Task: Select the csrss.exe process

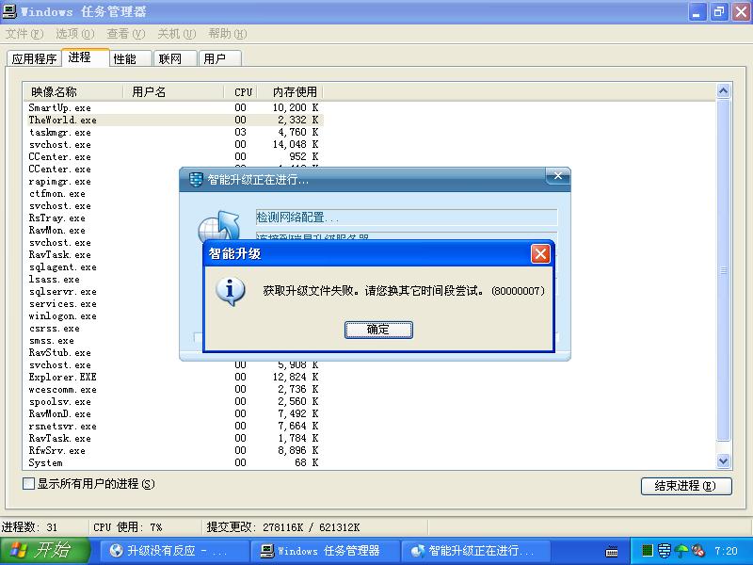Action: pyautogui.click(x=54, y=328)
